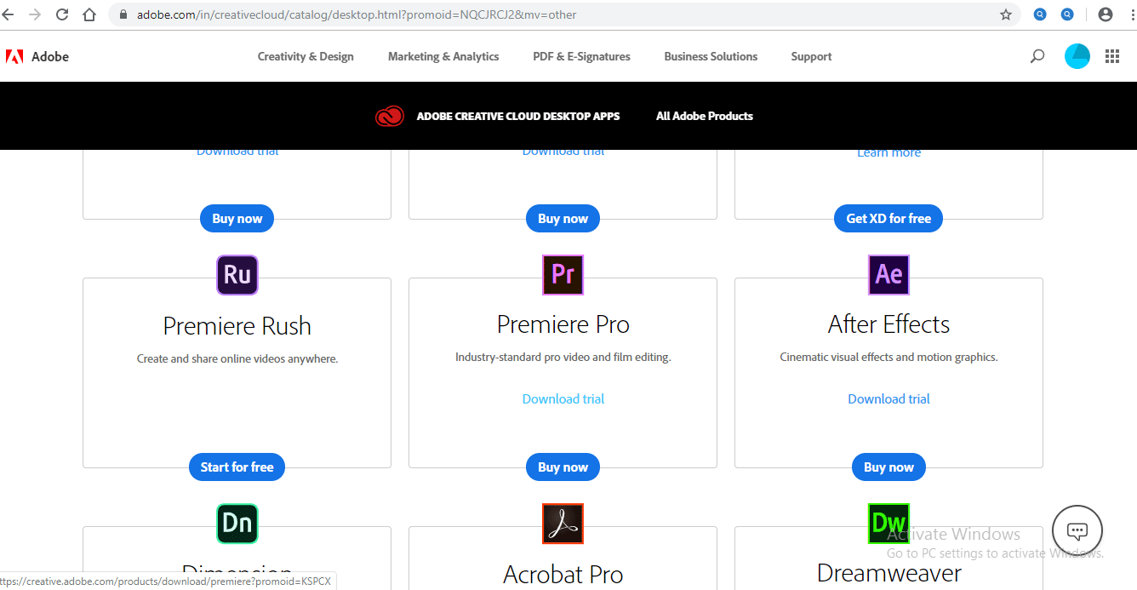Click the browser address bar URL
Screen dimensions: 1137x590
pyautogui.click(x=357, y=14)
